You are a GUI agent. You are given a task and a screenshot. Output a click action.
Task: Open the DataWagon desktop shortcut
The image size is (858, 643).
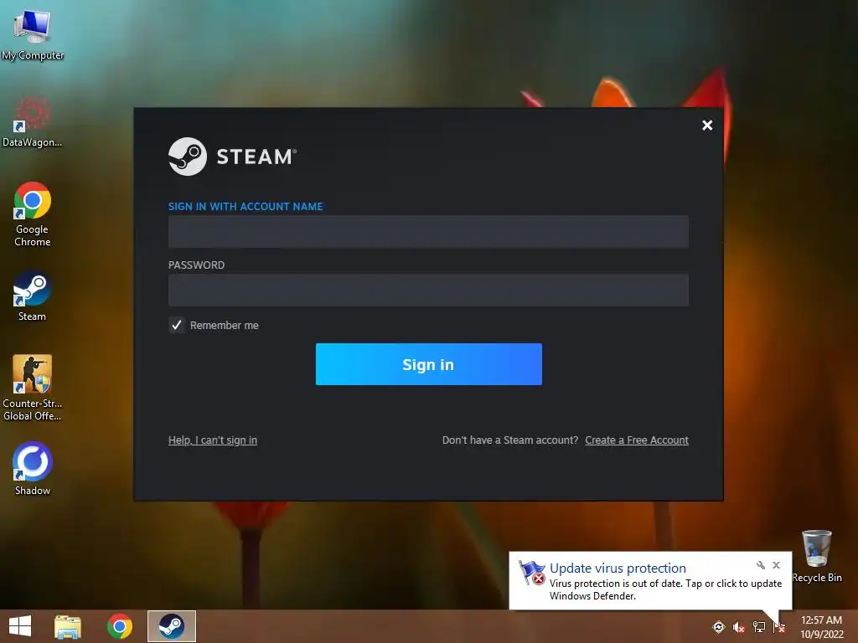click(x=33, y=121)
